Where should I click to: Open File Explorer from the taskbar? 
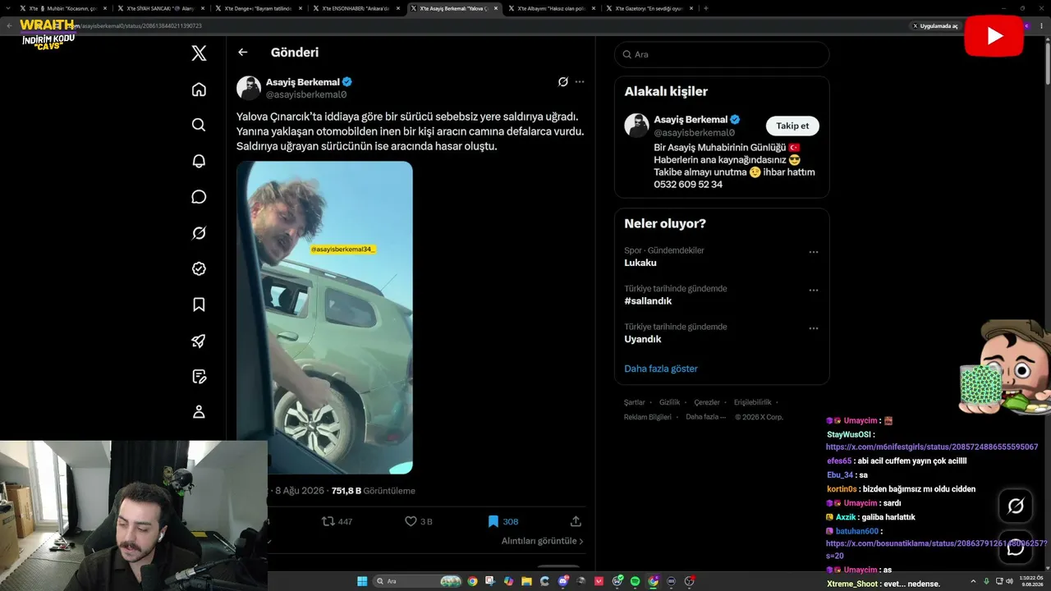click(x=527, y=581)
